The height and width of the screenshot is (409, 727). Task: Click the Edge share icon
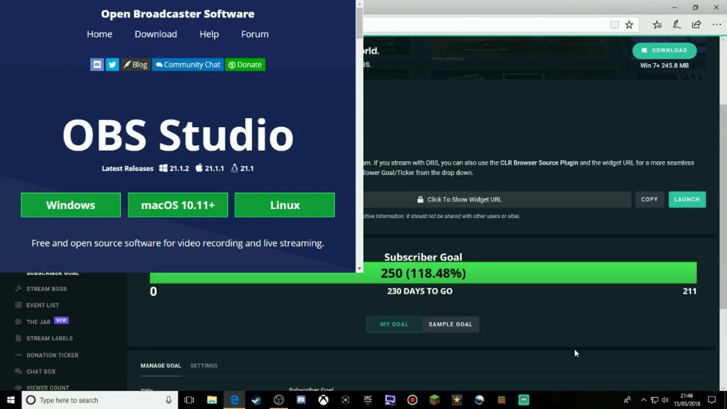(x=696, y=24)
